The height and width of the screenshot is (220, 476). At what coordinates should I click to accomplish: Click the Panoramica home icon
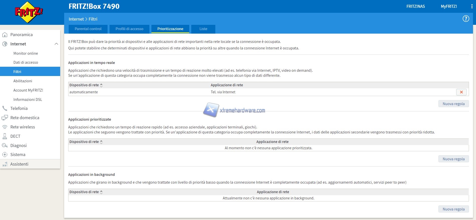tap(5, 35)
